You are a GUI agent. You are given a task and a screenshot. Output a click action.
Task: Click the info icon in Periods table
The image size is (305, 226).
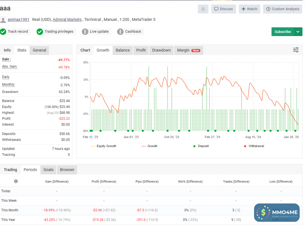click(16, 181)
